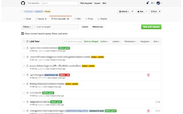Tick the select-all checkbox in list header
The height and width of the screenshot is (114, 183).
coord(24,41)
